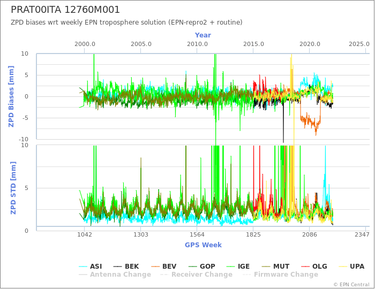Image resolution: width=375 pixels, height=289 pixels.
Task: Click the 0 tick on ZPD STD axis
Action: [27, 231]
